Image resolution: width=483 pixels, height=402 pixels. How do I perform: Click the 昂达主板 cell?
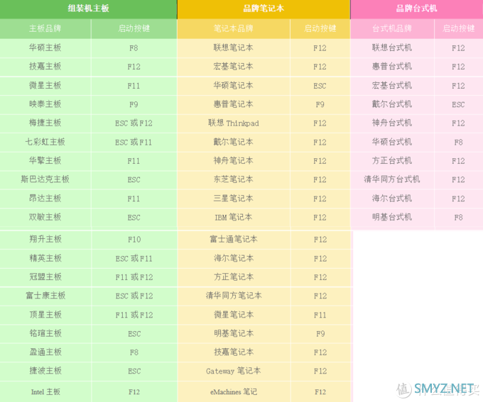pos(45,199)
